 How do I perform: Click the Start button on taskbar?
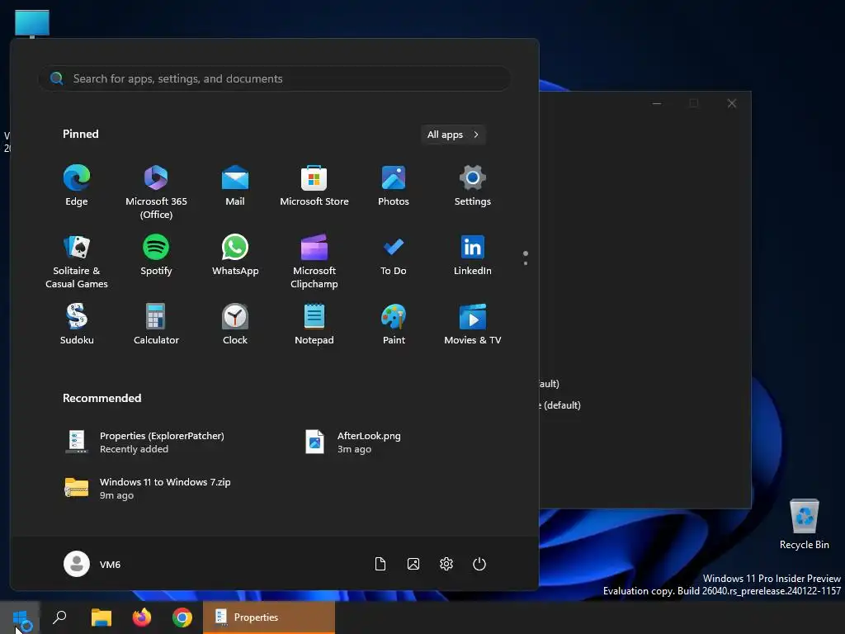pyautogui.click(x=20, y=617)
